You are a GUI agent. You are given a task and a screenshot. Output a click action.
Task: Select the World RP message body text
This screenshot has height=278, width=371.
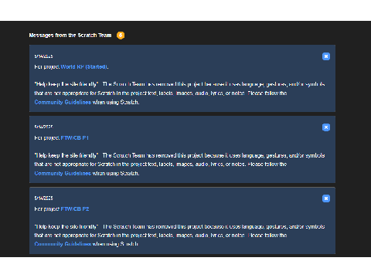(x=179, y=93)
